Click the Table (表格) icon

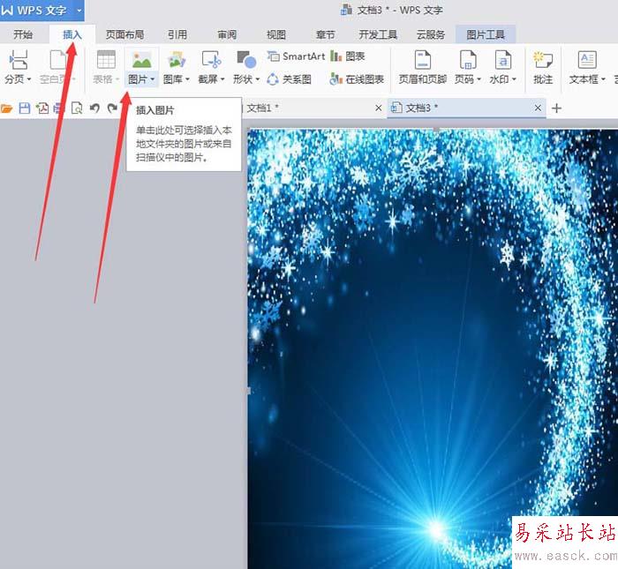pyautogui.click(x=106, y=60)
